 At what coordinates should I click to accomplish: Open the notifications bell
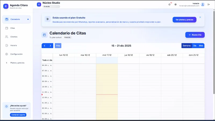[170, 4]
